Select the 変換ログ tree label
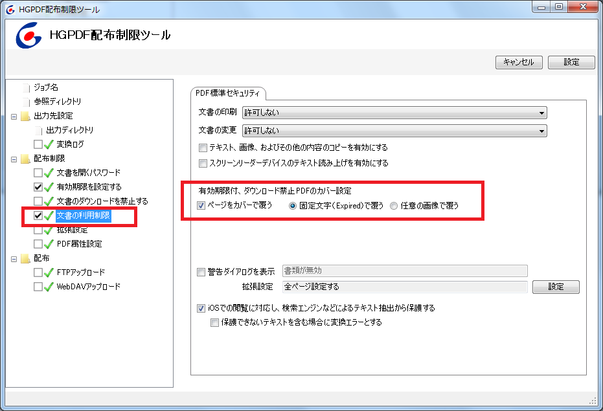This screenshot has width=603, height=411. tap(70, 144)
